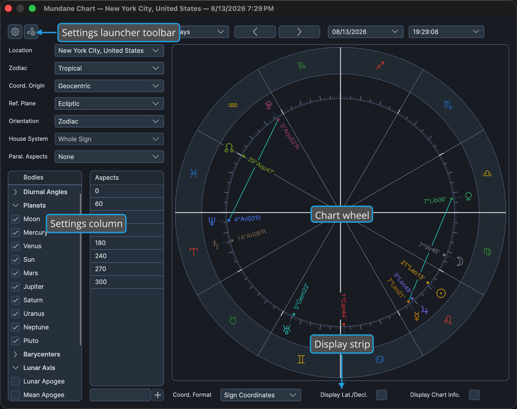Enable Display Chart Info. checkbox
This screenshot has height=409, width=517.
[x=474, y=395]
